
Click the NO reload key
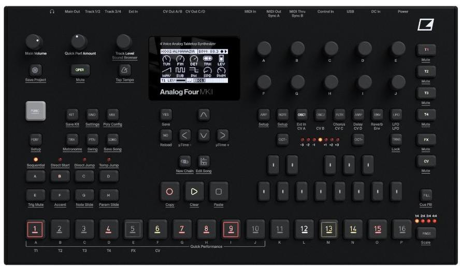coord(165,135)
